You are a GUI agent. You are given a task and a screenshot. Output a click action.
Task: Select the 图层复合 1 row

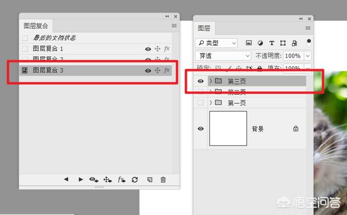coord(95,49)
